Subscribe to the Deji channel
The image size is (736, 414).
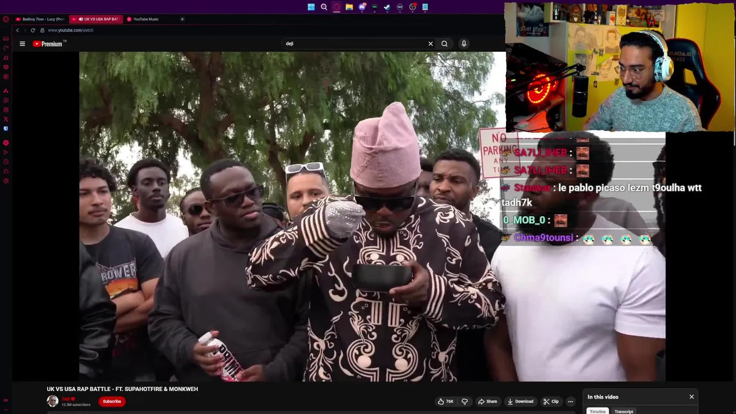click(x=112, y=401)
